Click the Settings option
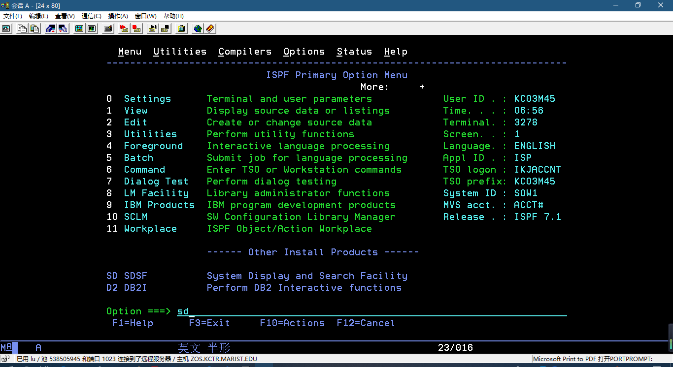Screen dimensions: 673x367 coord(147,99)
